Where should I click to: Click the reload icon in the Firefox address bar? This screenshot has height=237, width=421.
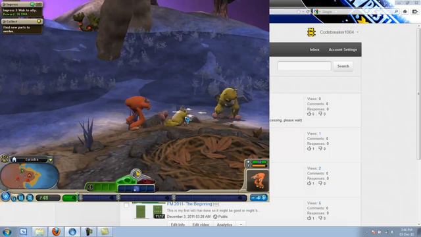tap(308, 12)
